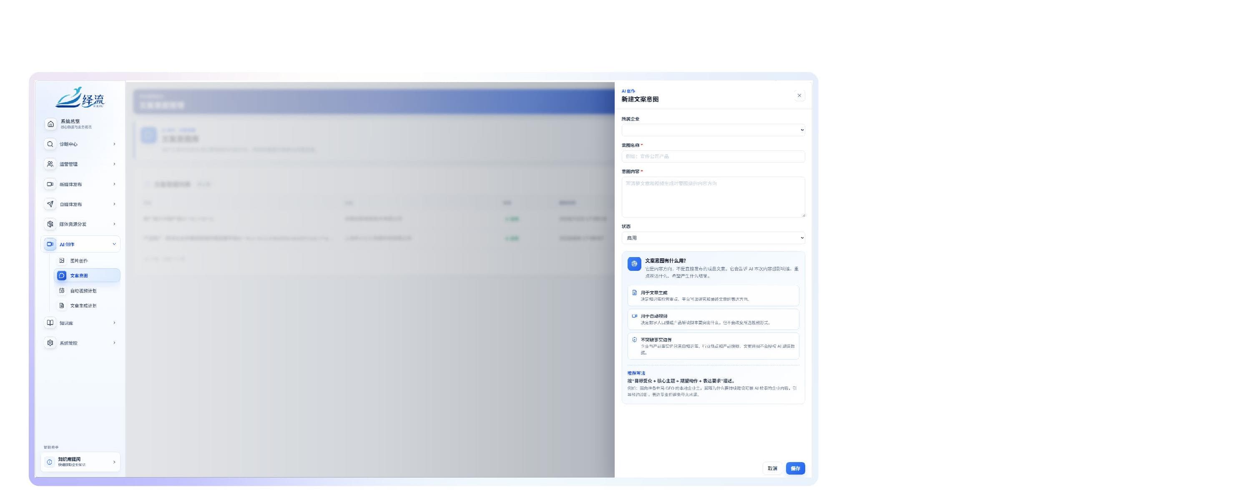The width and height of the screenshot is (1251, 500).
Task: Select the 图片创作 submenu item
Action: [88, 261]
